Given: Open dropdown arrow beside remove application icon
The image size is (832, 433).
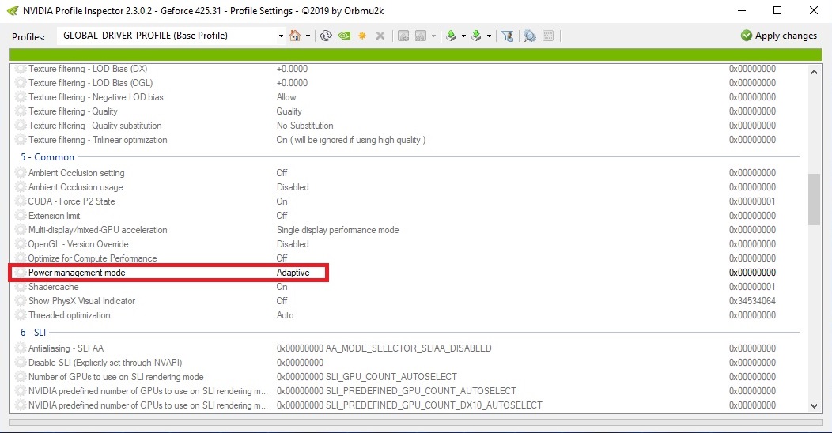Looking at the screenshot, I should (433, 36).
